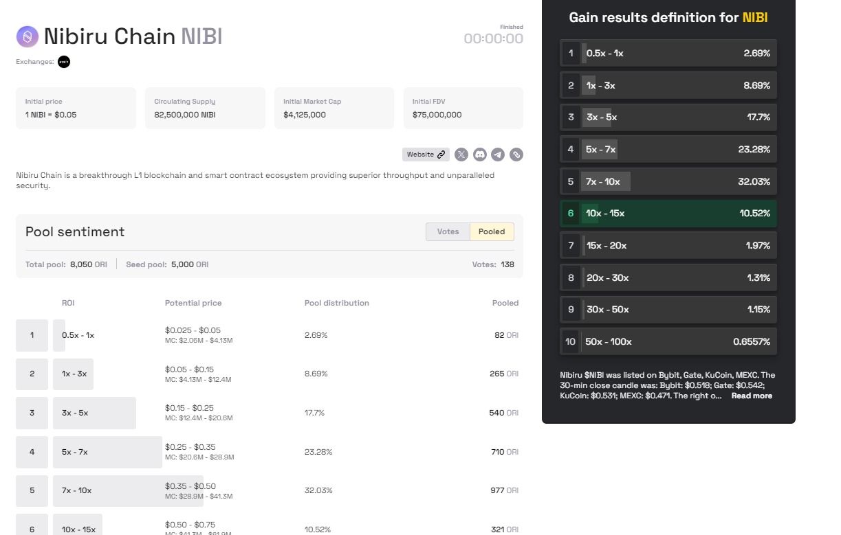Select gain result row 7x - 10x
The height and width of the screenshot is (535, 841).
(x=668, y=181)
